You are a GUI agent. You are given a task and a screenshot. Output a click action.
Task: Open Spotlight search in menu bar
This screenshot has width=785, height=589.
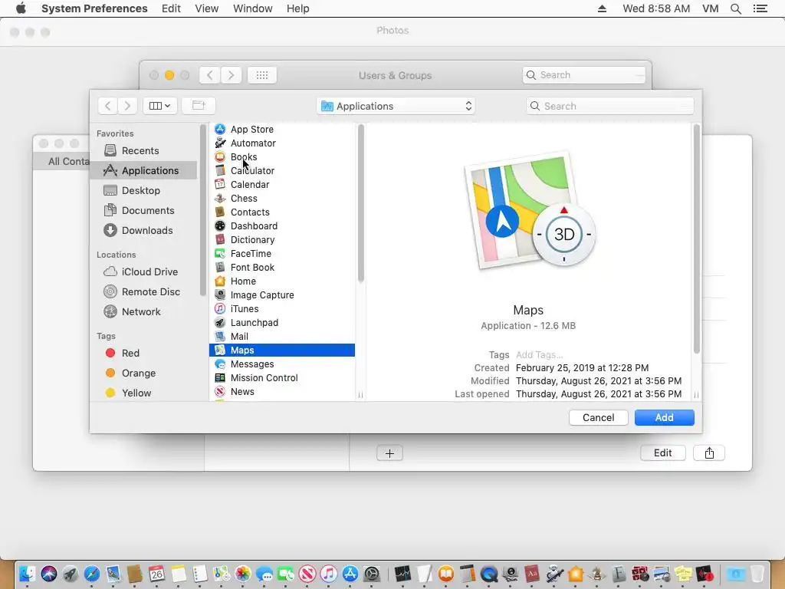coord(736,8)
